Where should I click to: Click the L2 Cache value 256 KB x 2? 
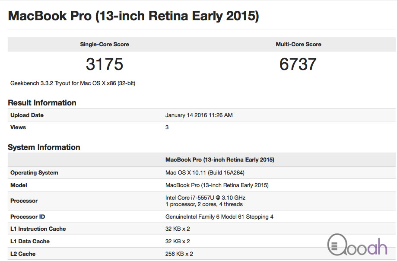tap(179, 254)
